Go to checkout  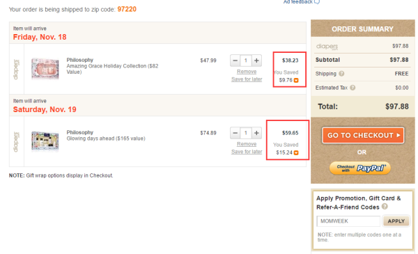pyautogui.click(x=363, y=136)
